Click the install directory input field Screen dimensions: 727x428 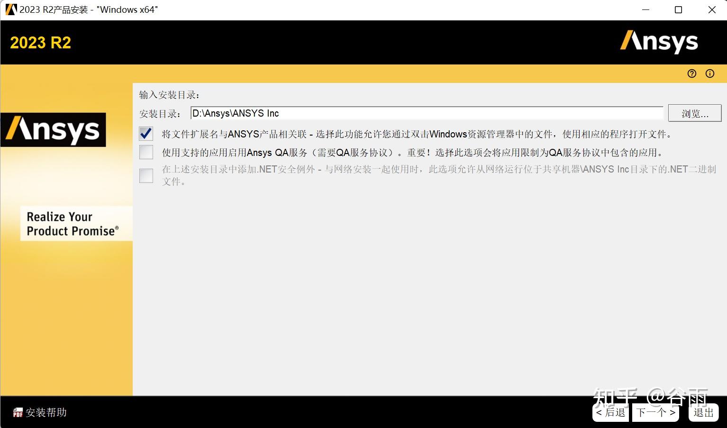tap(426, 113)
